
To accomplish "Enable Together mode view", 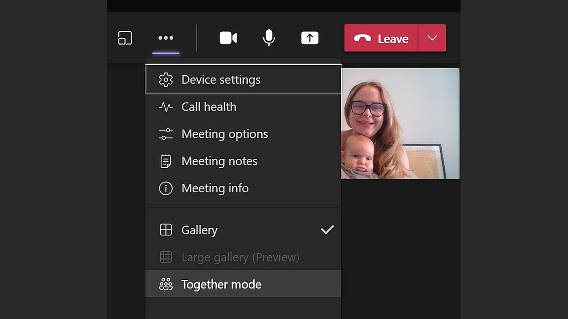I will 221,284.
